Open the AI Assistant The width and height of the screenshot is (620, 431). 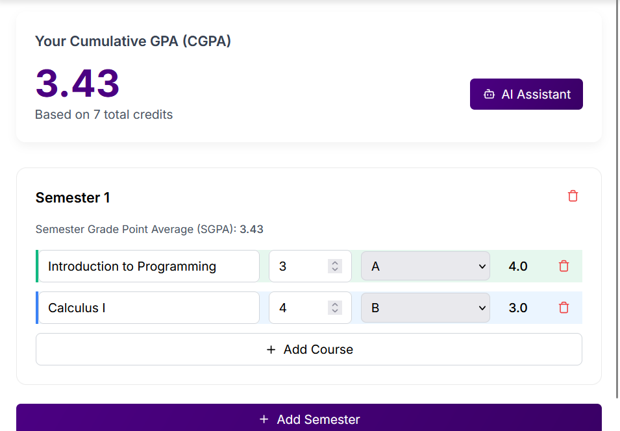click(x=526, y=94)
